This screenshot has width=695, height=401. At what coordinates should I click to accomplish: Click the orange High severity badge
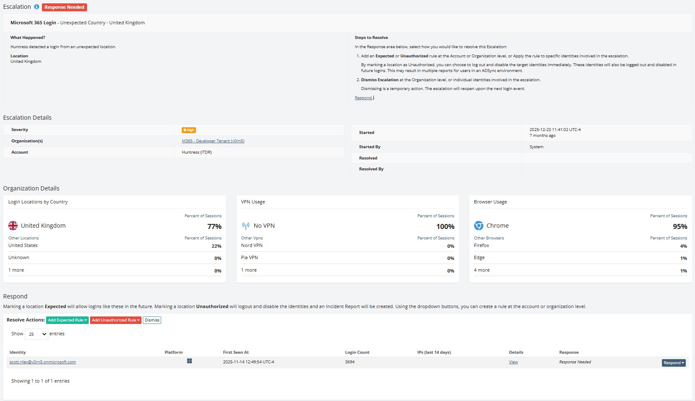coord(189,130)
